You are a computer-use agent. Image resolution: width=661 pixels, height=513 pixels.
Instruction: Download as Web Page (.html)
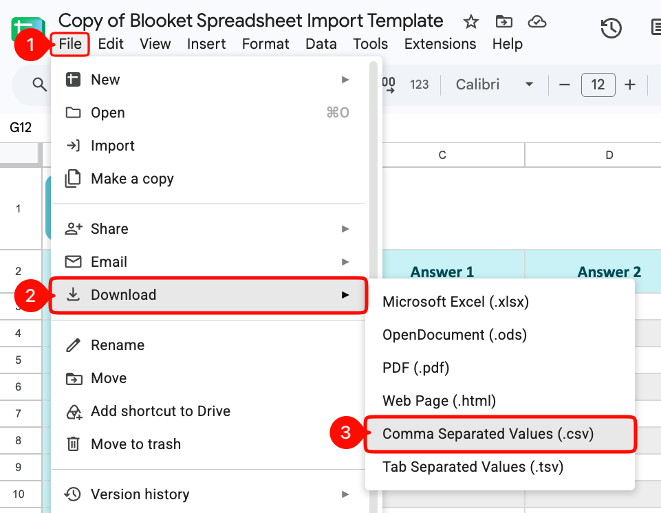(499, 400)
